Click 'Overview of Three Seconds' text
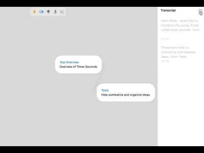Image resolution: width=204 pixels, height=153 pixels. click(78, 67)
